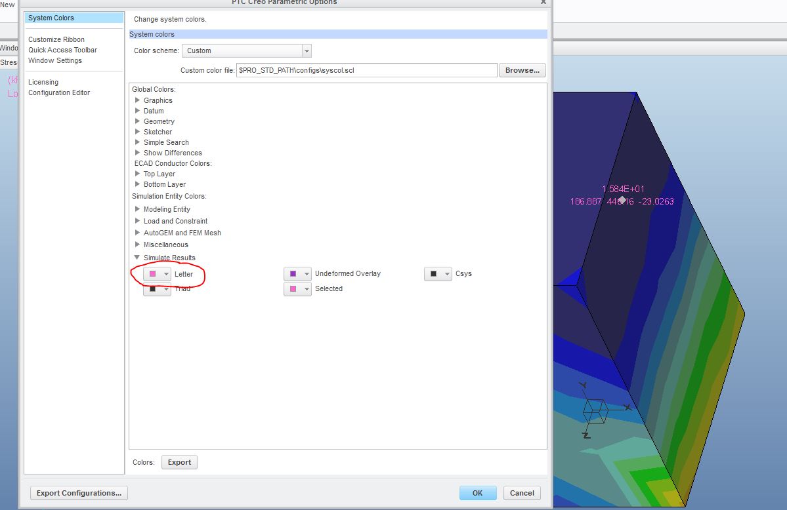The height and width of the screenshot is (510, 787).
Task: Click the Custom color file path field
Action: pos(366,70)
